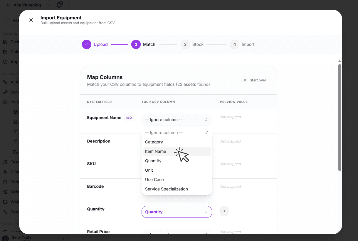Open the notification bell in header
358x241 pixels.
click(x=60, y=4)
